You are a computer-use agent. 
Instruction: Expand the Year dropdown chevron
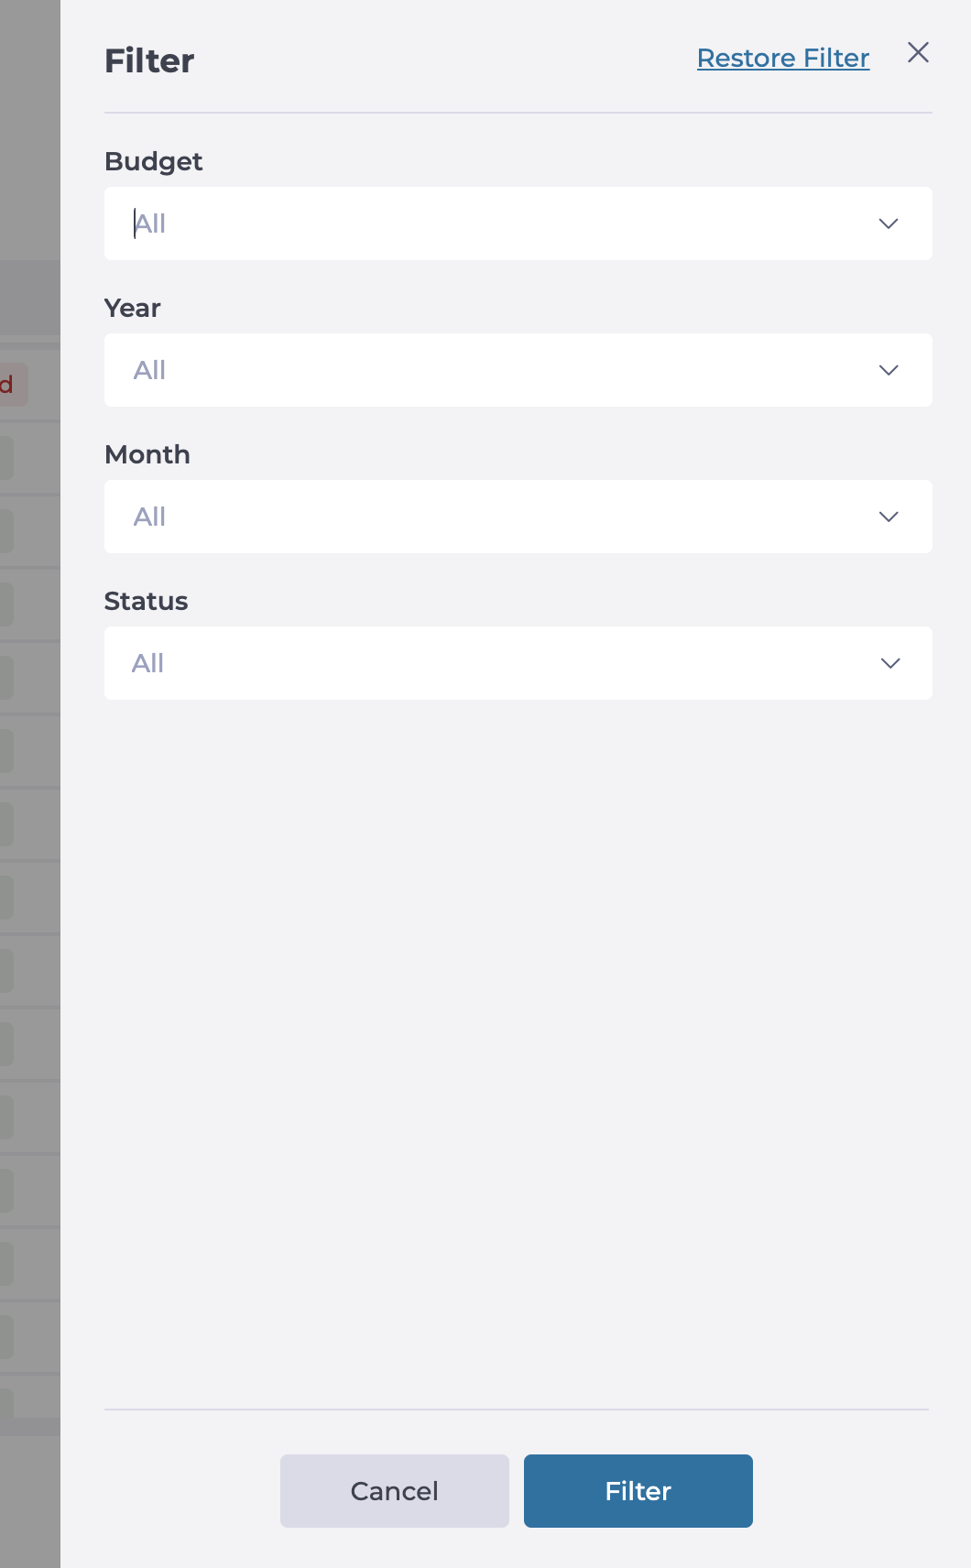click(889, 370)
